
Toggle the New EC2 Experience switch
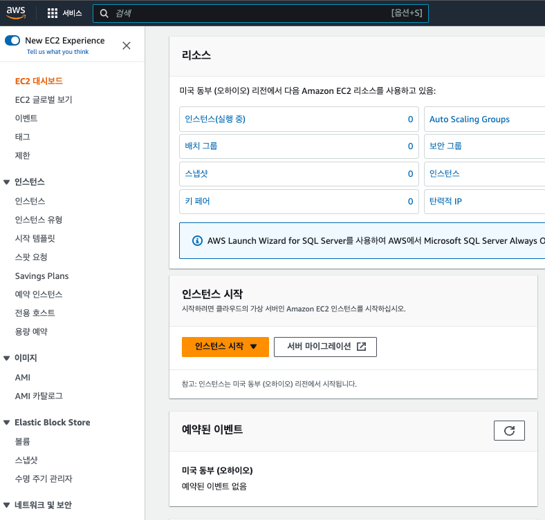[12, 40]
